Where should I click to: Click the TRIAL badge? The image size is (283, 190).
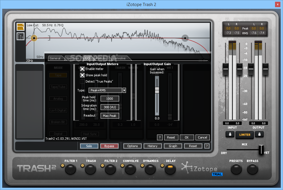coord(217,174)
